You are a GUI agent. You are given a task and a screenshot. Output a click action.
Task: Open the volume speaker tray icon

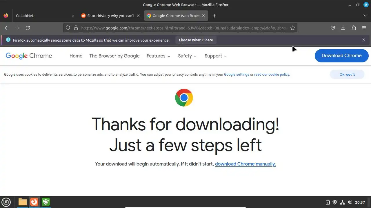pos(350,202)
